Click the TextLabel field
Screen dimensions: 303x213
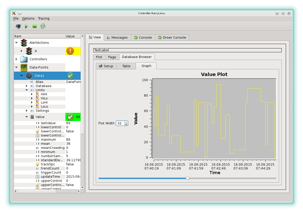187,50
